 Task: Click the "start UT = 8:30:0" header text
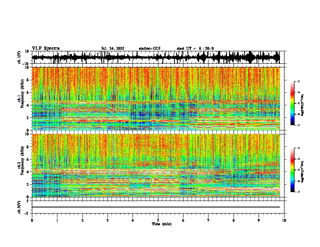195,48
